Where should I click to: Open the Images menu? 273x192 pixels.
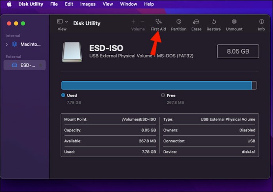pos(88,4)
